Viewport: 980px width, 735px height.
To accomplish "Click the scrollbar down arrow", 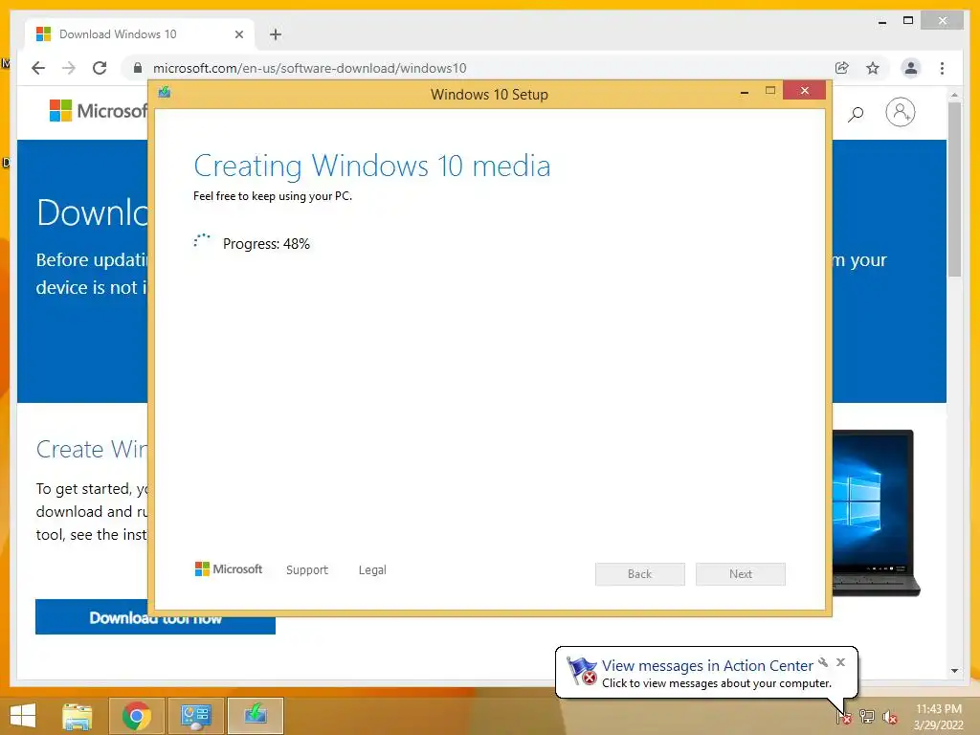I will [954, 671].
